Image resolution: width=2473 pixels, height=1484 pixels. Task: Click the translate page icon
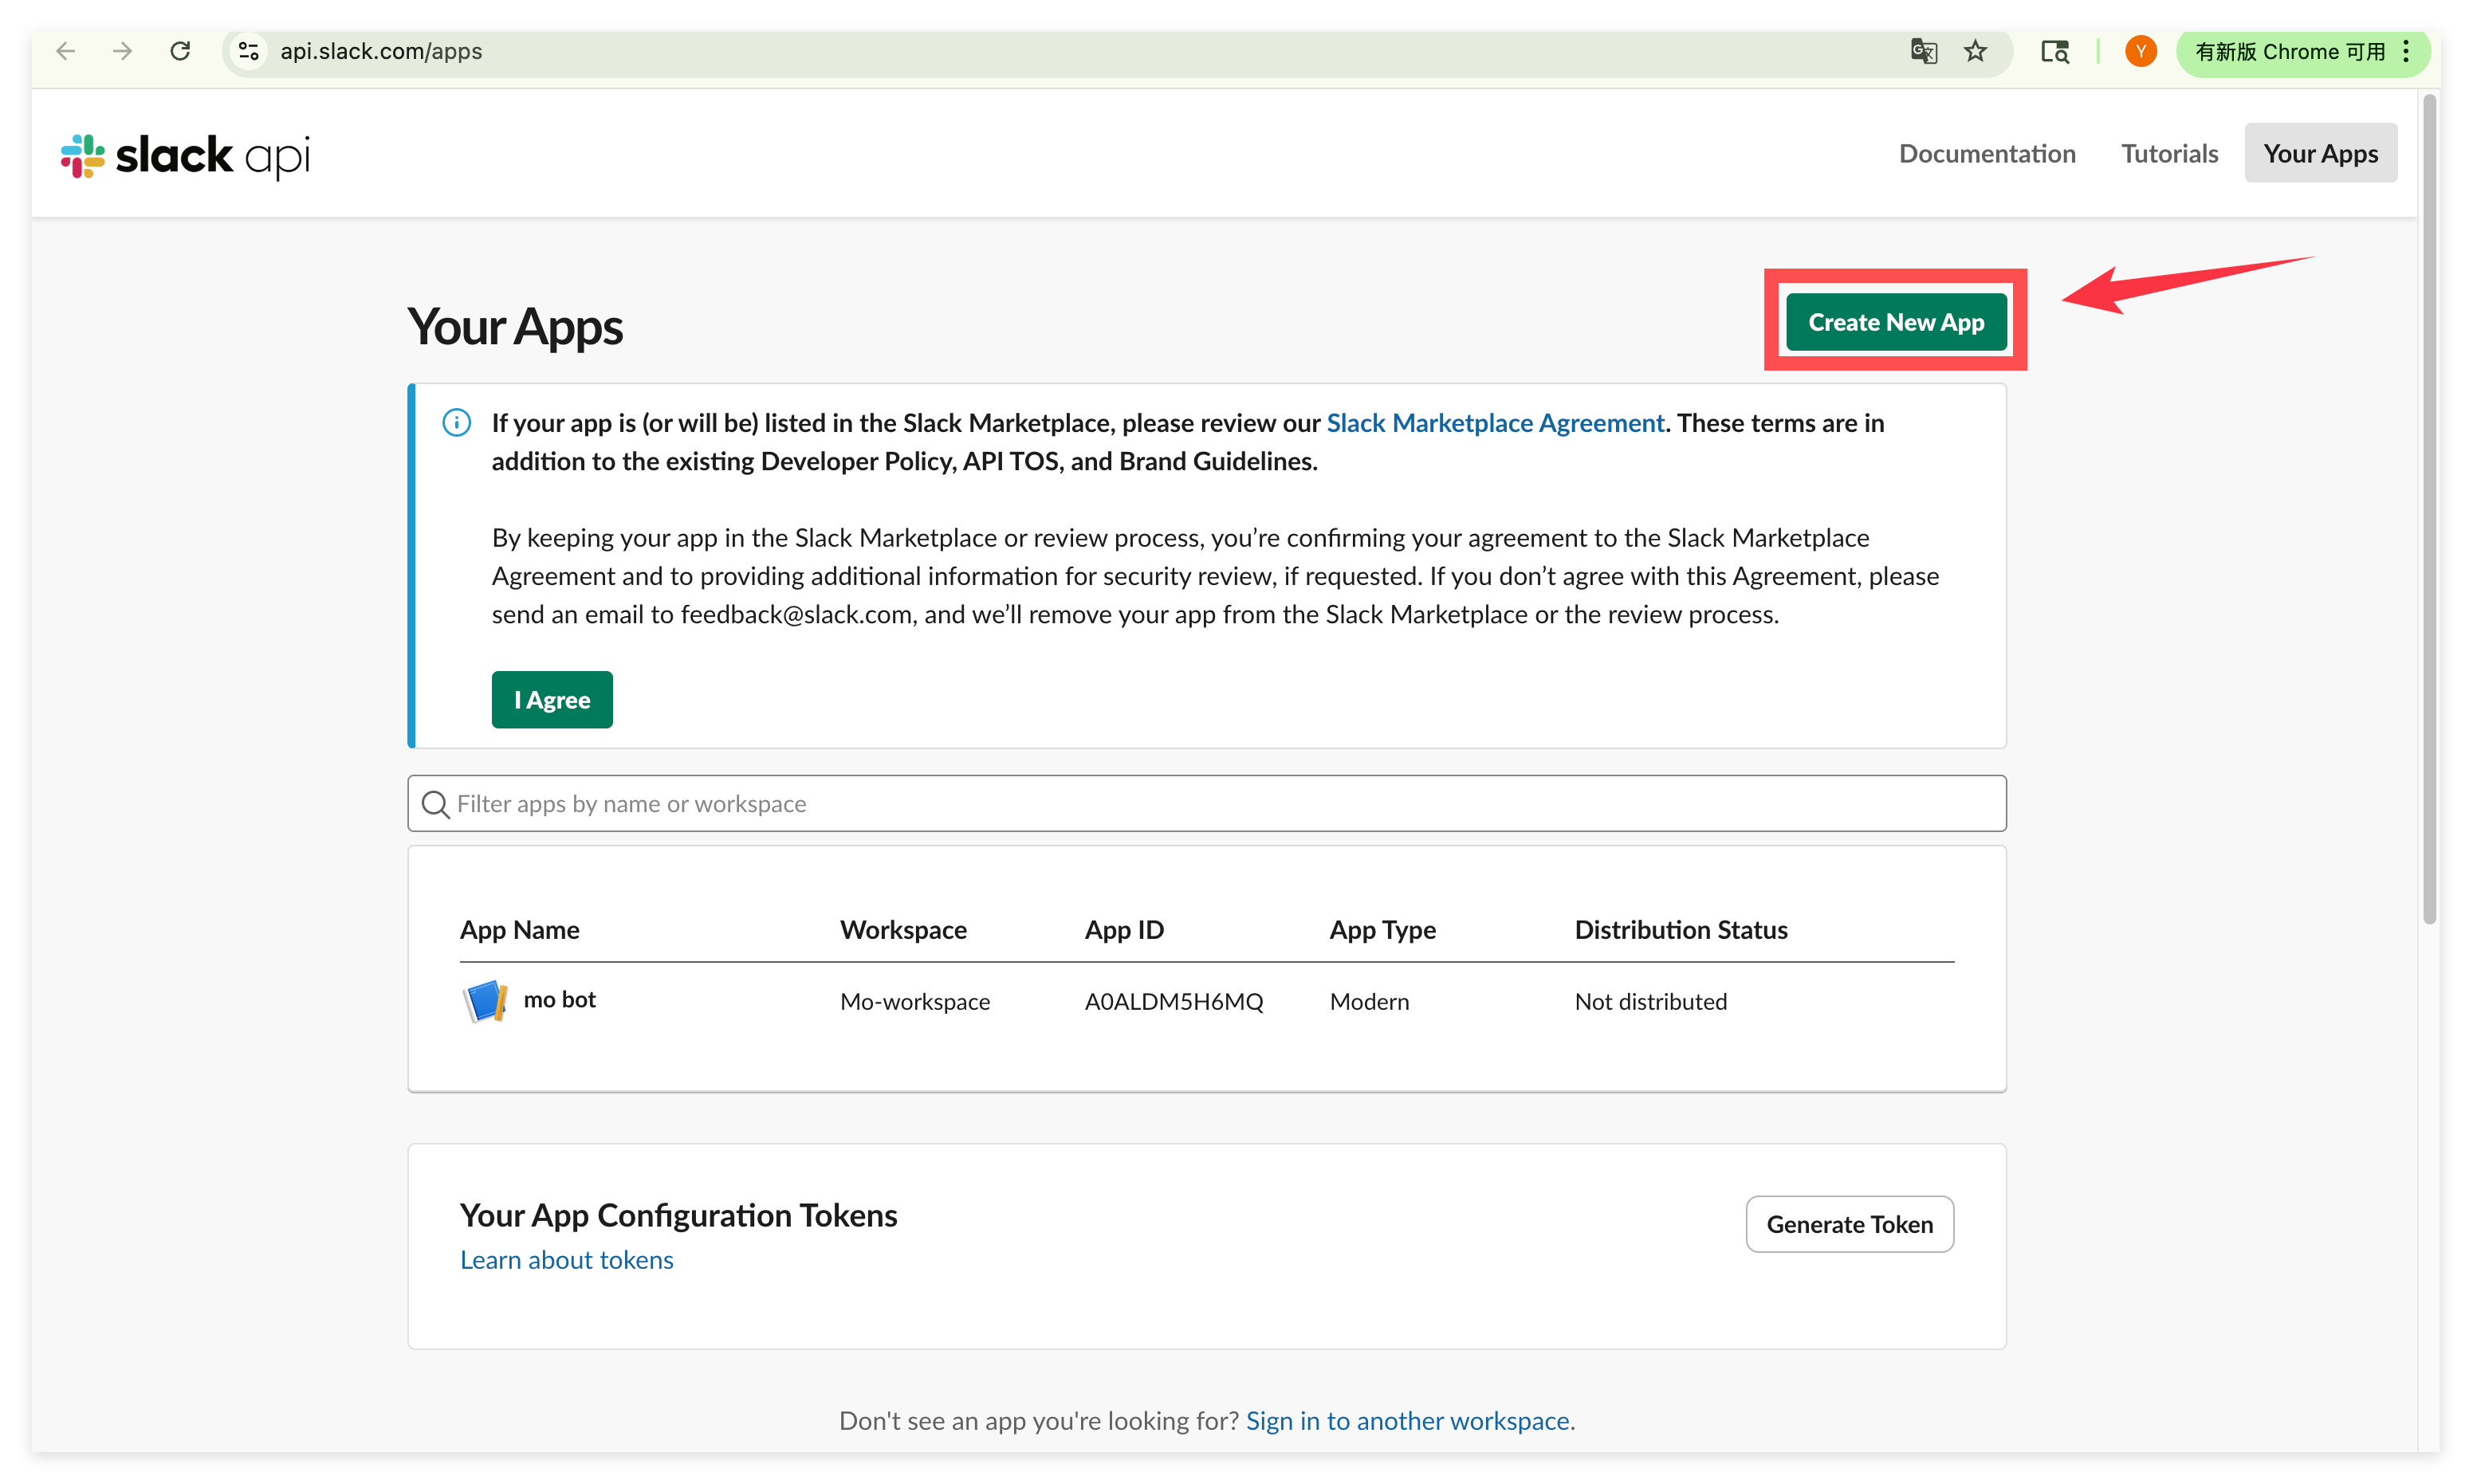click(1923, 51)
